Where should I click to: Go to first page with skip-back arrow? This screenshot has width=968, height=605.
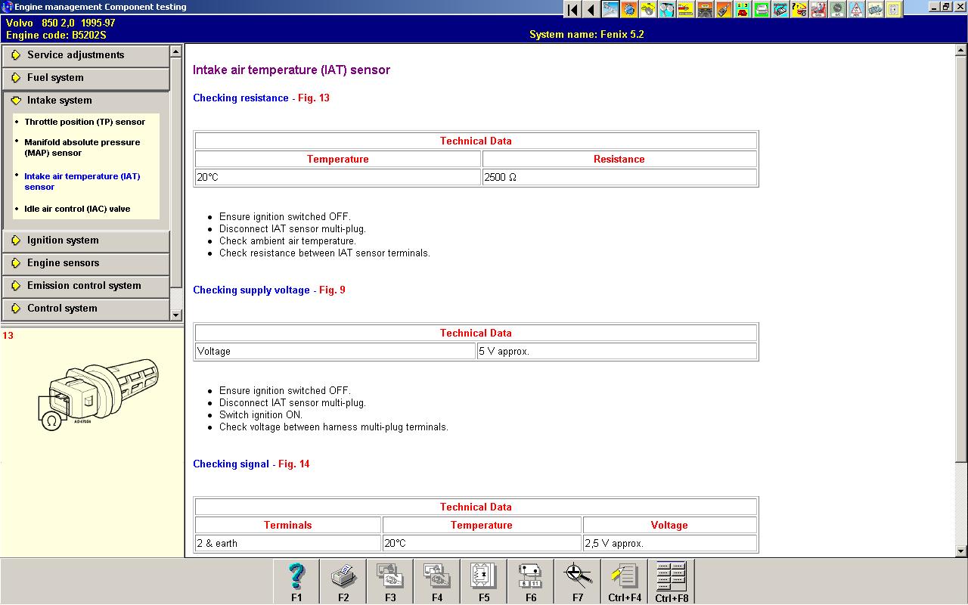click(572, 10)
